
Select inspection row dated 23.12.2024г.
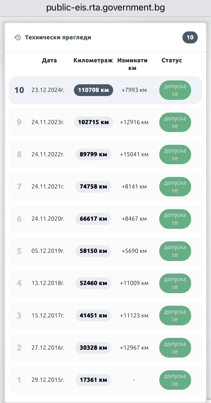point(106,90)
